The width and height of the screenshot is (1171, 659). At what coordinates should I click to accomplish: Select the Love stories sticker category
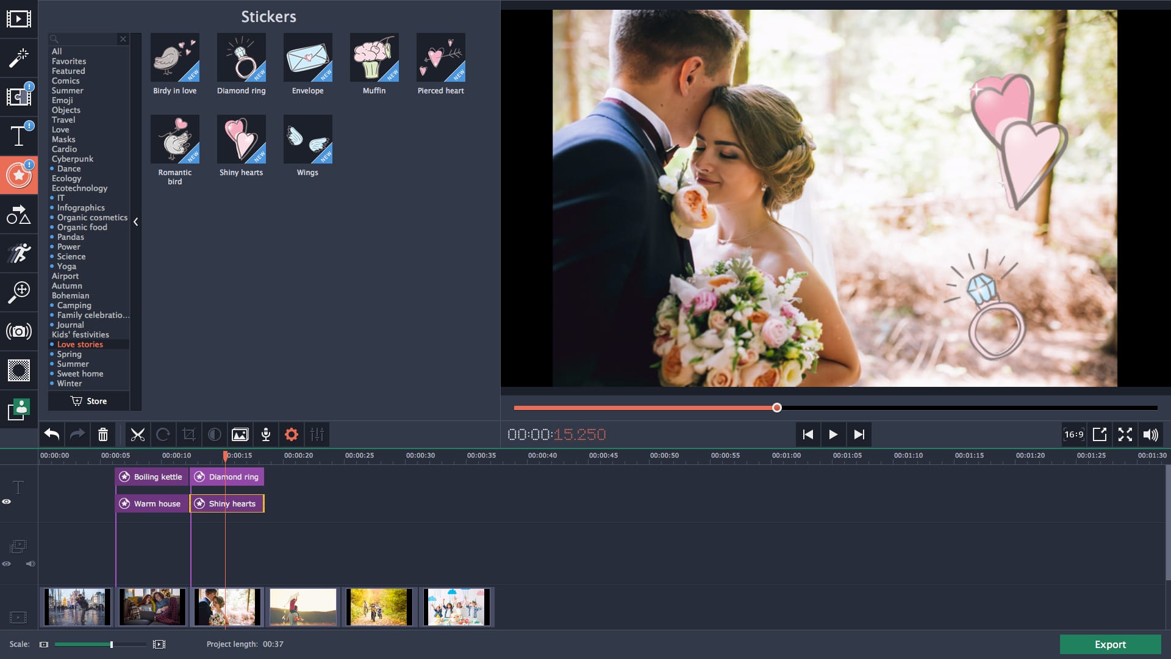pos(80,344)
